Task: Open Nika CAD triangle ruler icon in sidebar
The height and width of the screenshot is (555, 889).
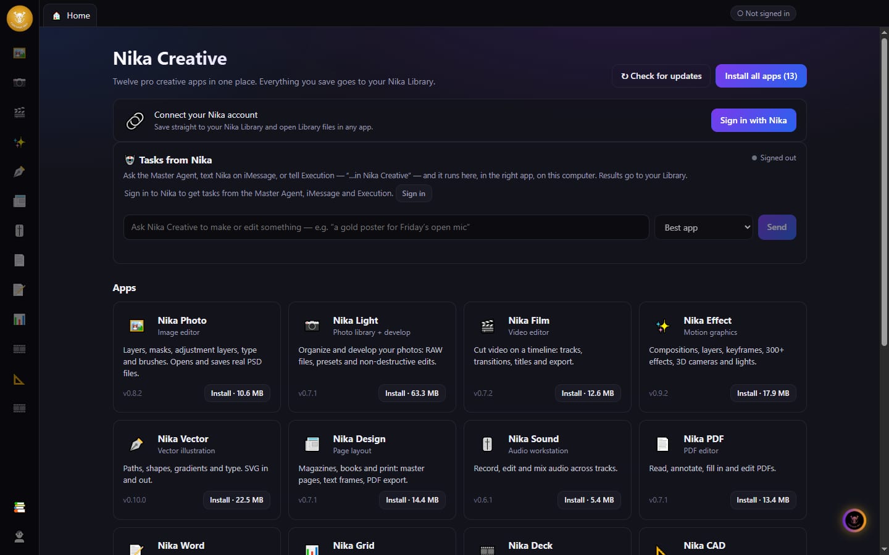Action: tap(19, 379)
